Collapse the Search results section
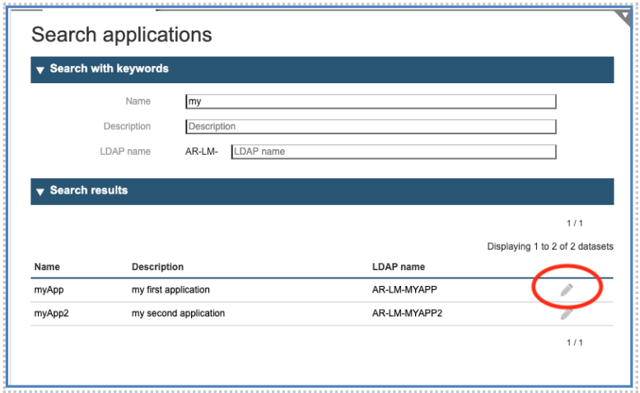640x393 pixels. coord(40,192)
